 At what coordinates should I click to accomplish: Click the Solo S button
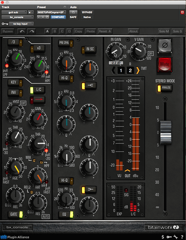pos(177,31)
